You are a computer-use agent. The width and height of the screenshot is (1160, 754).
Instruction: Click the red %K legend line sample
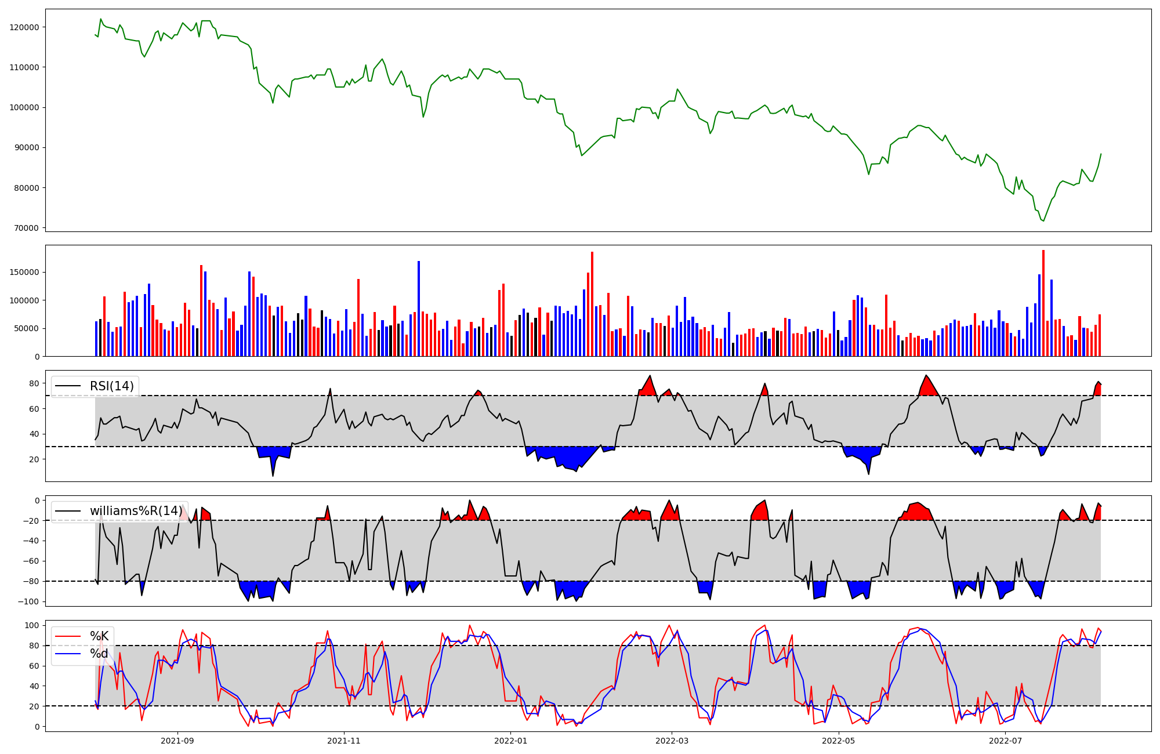pos(67,636)
